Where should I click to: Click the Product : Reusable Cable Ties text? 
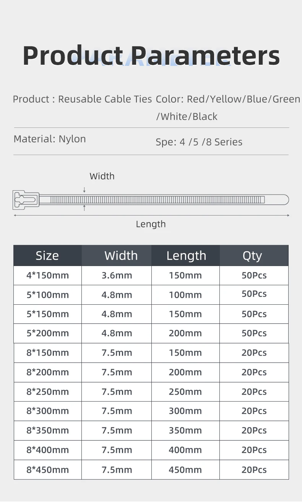(x=82, y=99)
